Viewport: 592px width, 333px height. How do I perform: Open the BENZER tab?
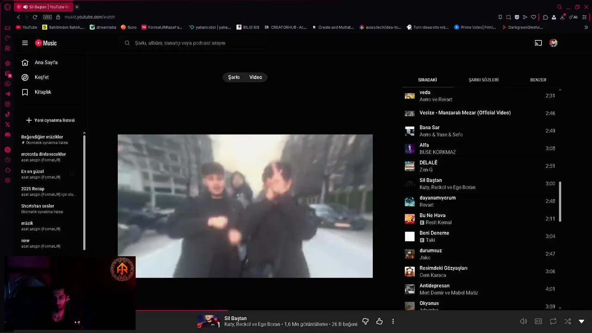[x=538, y=80]
